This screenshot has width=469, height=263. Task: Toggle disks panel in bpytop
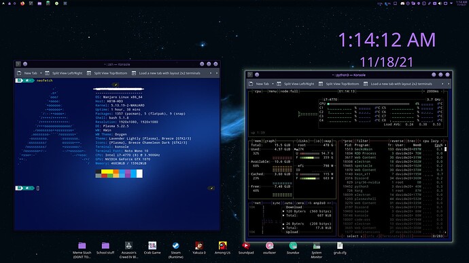tap(302, 141)
